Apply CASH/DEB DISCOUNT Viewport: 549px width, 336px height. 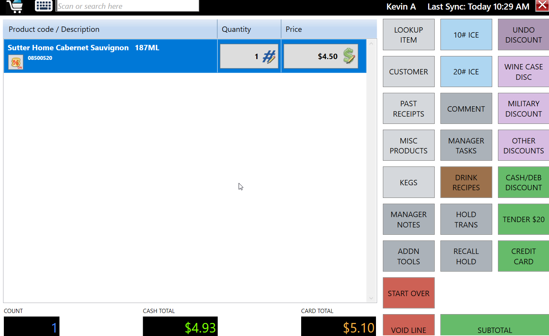coord(523,182)
